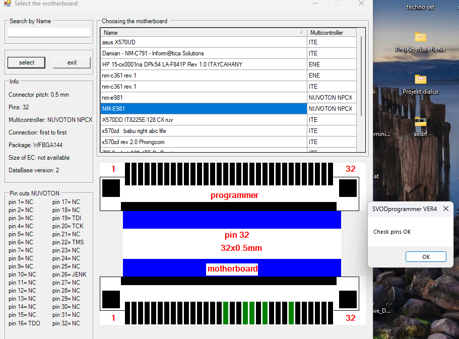The height and width of the screenshot is (339, 459).
Task: Type in Search by Name field
Action: [49, 32]
